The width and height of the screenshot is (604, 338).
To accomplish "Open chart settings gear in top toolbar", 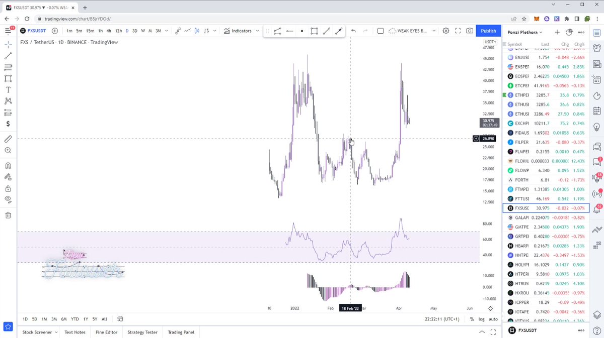I will point(446,31).
